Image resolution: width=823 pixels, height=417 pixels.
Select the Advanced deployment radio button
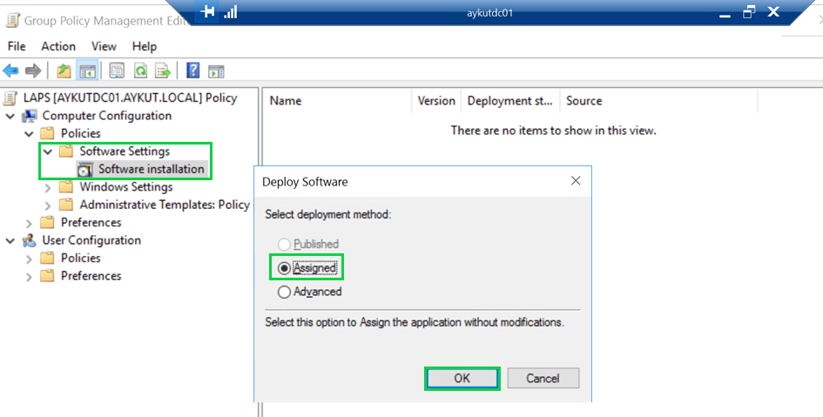[284, 293]
